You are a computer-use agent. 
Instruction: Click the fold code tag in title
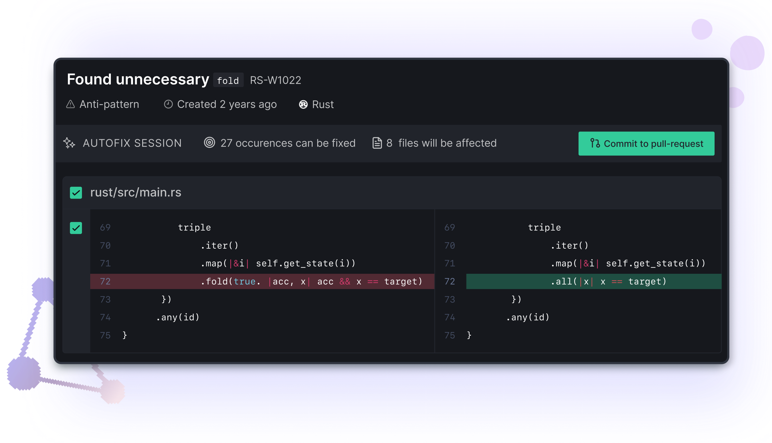point(228,80)
